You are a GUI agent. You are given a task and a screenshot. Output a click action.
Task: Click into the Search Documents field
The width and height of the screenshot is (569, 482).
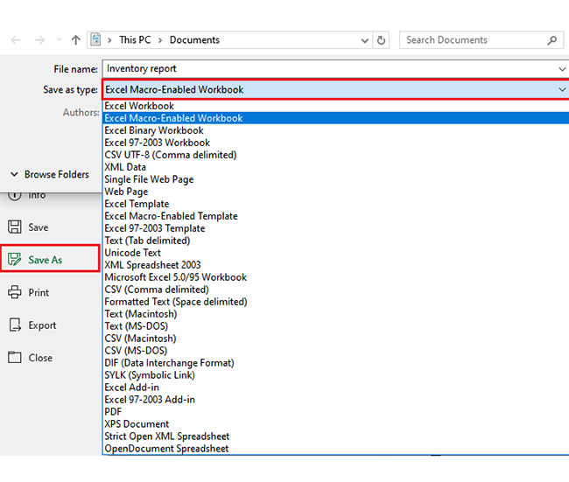click(473, 40)
